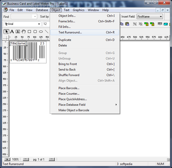Open the File menu
172x168 pixels.
point(12,10)
